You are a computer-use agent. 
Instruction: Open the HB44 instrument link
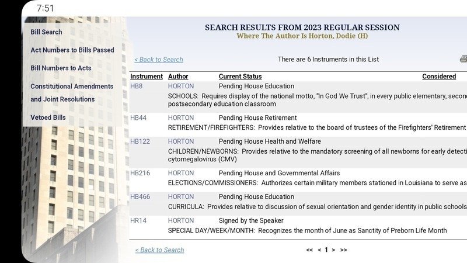pos(138,118)
